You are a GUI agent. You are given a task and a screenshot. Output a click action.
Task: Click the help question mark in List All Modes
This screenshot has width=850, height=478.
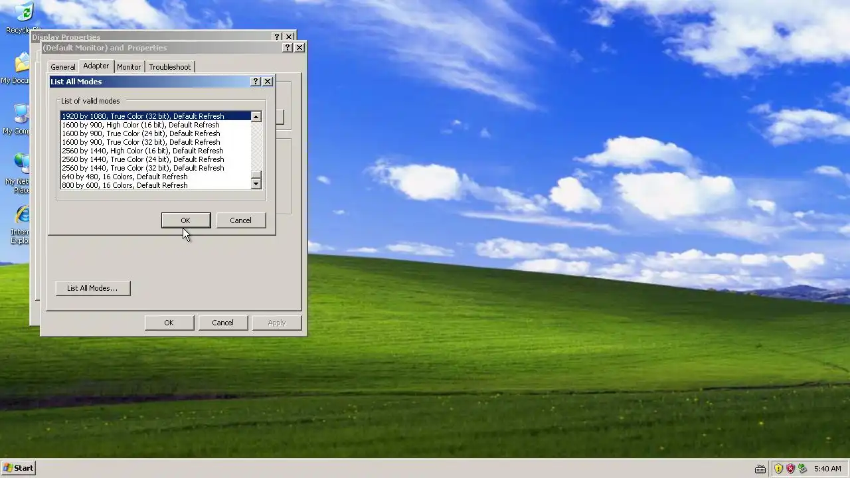pos(256,82)
